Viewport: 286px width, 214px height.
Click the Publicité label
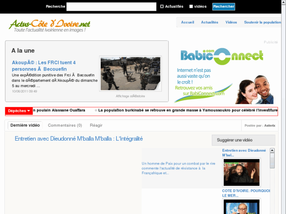(271, 42)
